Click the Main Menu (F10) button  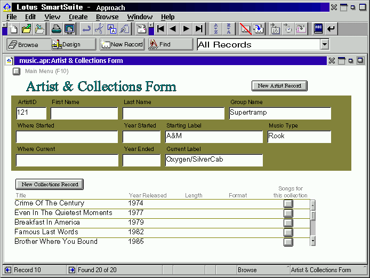[17, 72]
